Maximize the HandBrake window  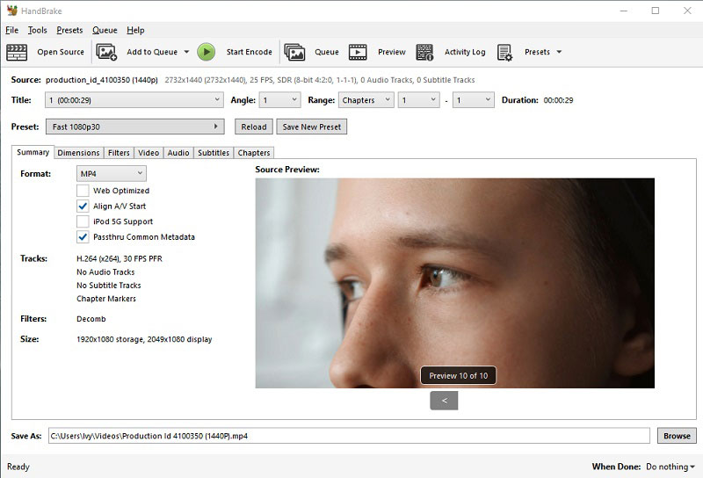click(656, 11)
